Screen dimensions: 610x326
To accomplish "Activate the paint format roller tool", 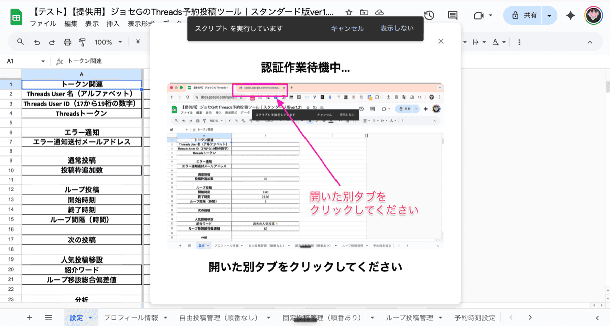I will click(x=82, y=42).
